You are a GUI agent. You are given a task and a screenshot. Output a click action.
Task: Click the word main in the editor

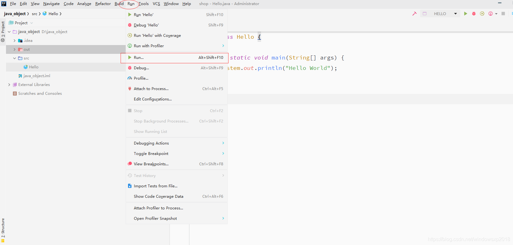tap(278, 58)
